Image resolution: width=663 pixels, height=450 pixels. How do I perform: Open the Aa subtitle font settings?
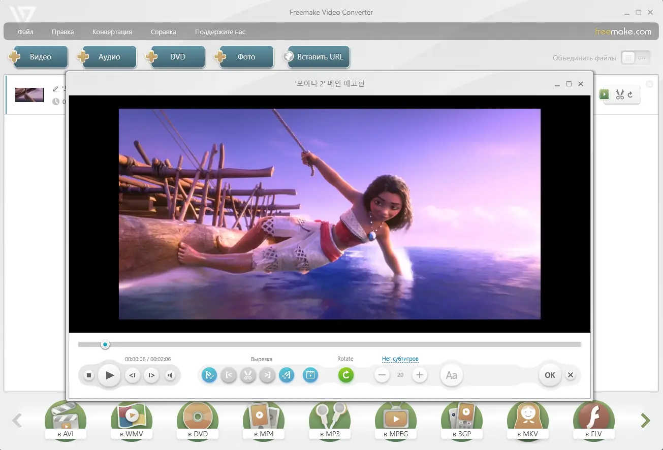(451, 375)
